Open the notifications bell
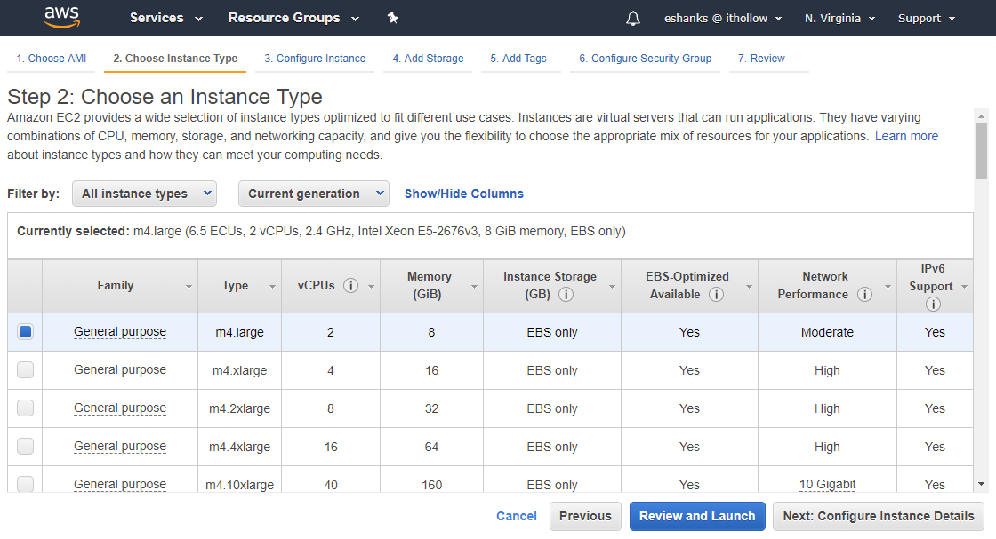This screenshot has width=996, height=539. click(633, 19)
